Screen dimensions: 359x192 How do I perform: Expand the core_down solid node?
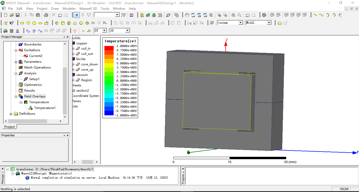tap(74, 64)
